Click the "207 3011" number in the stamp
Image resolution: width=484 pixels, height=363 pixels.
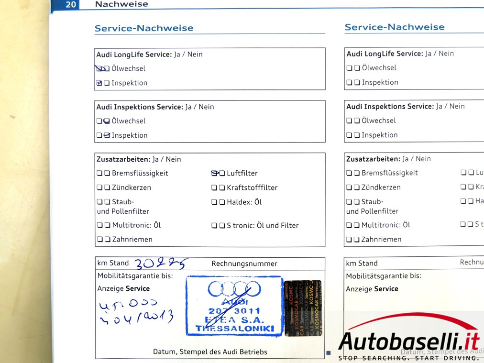pyautogui.click(x=234, y=311)
